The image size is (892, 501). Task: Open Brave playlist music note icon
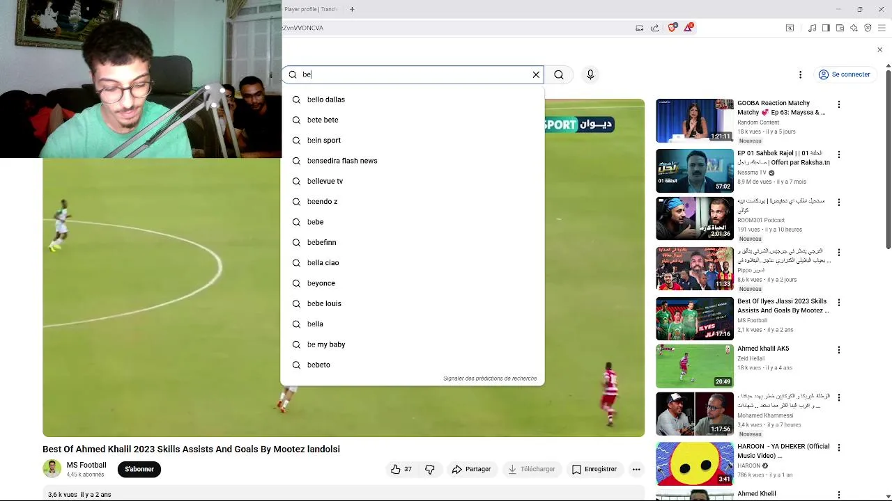[x=812, y=28]
